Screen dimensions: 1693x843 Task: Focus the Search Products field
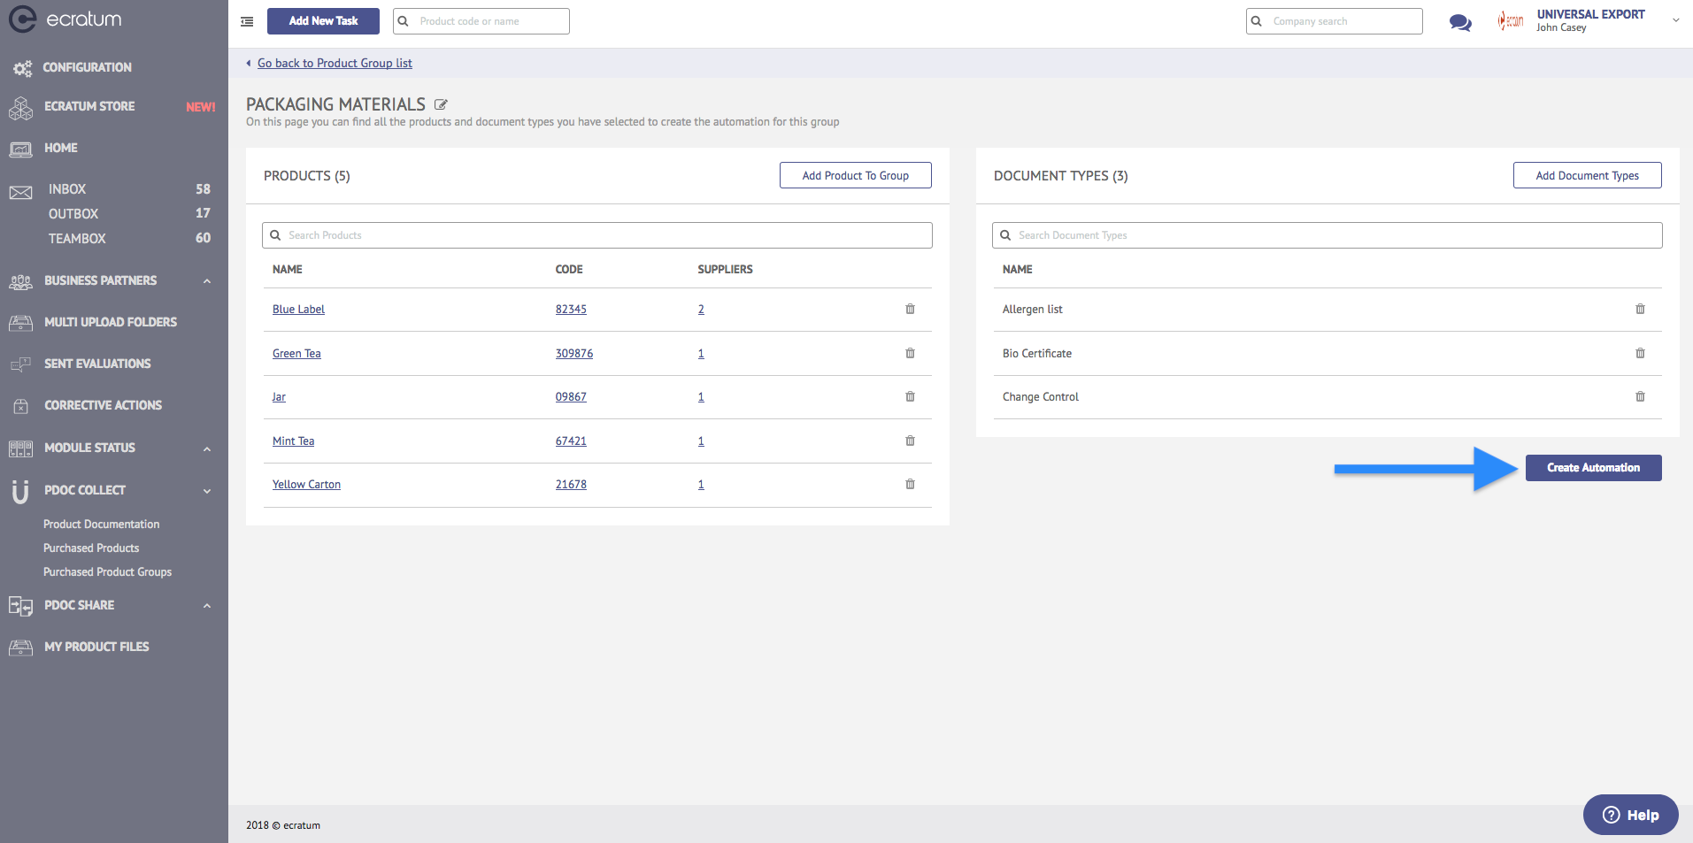point(597,235)
